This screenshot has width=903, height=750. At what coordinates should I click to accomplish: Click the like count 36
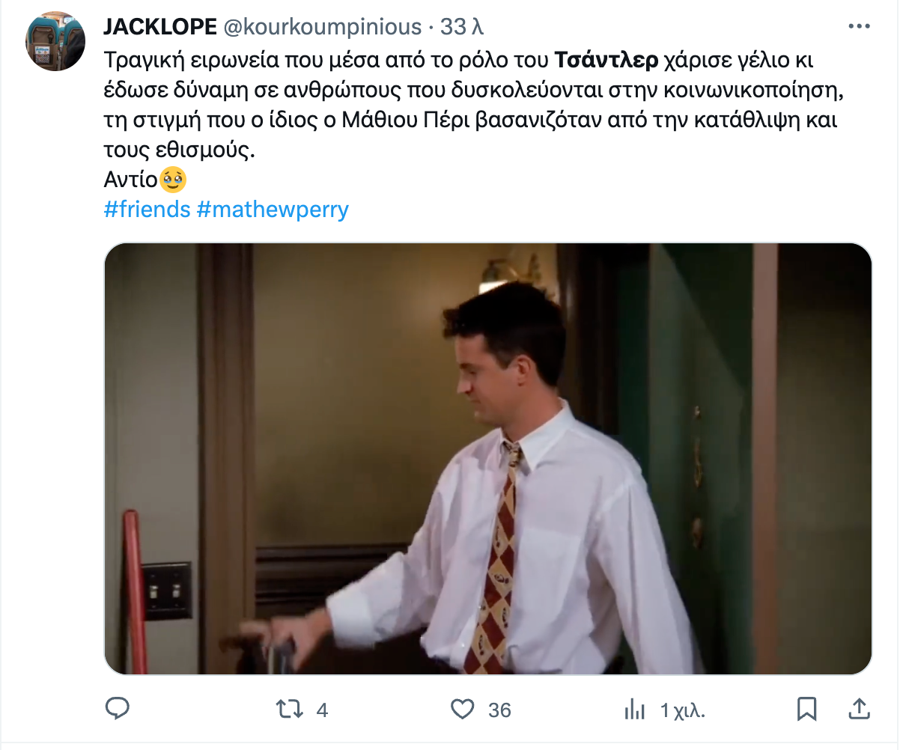tap(499, 710)
